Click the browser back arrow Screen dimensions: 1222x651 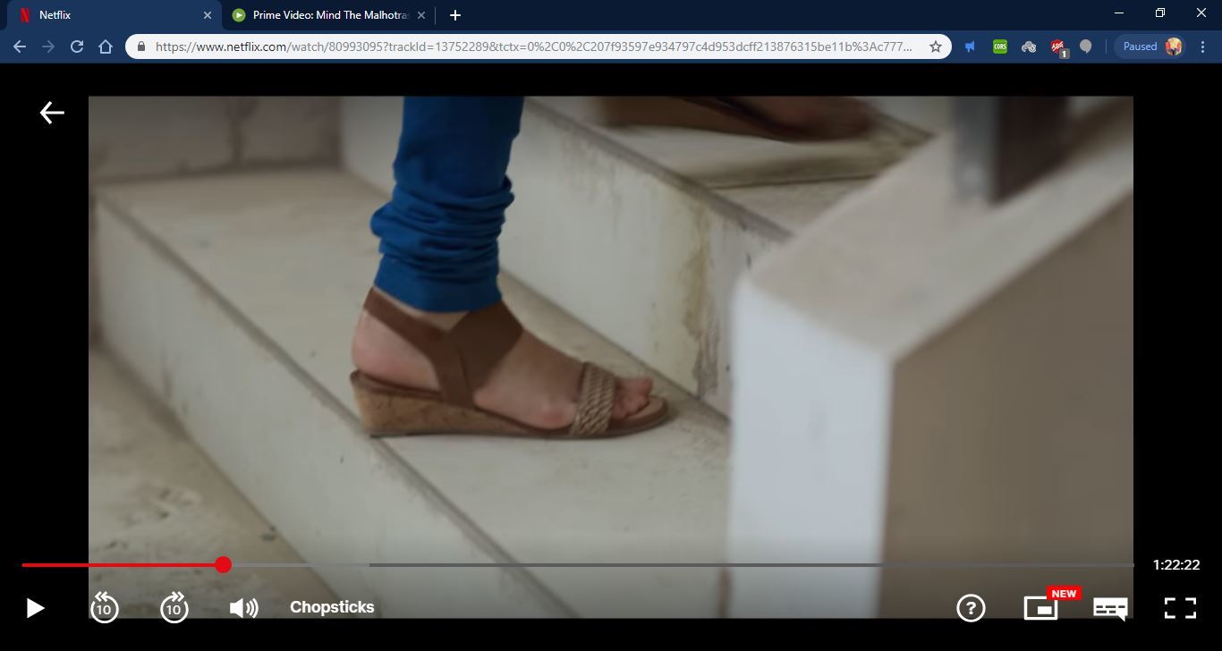point(20,46)
